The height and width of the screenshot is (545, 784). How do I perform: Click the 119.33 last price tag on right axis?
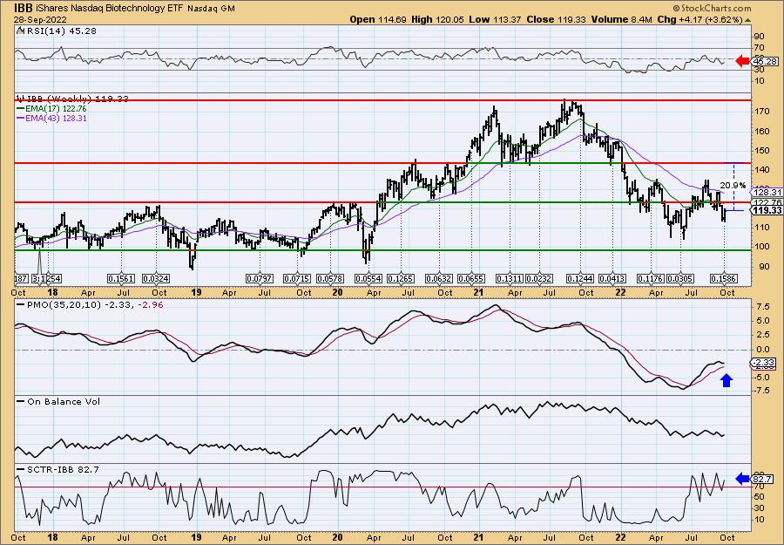coord(767,211)
